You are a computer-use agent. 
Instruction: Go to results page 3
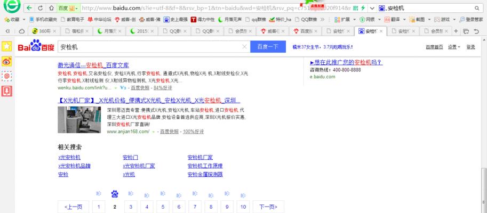pos(131,207)
